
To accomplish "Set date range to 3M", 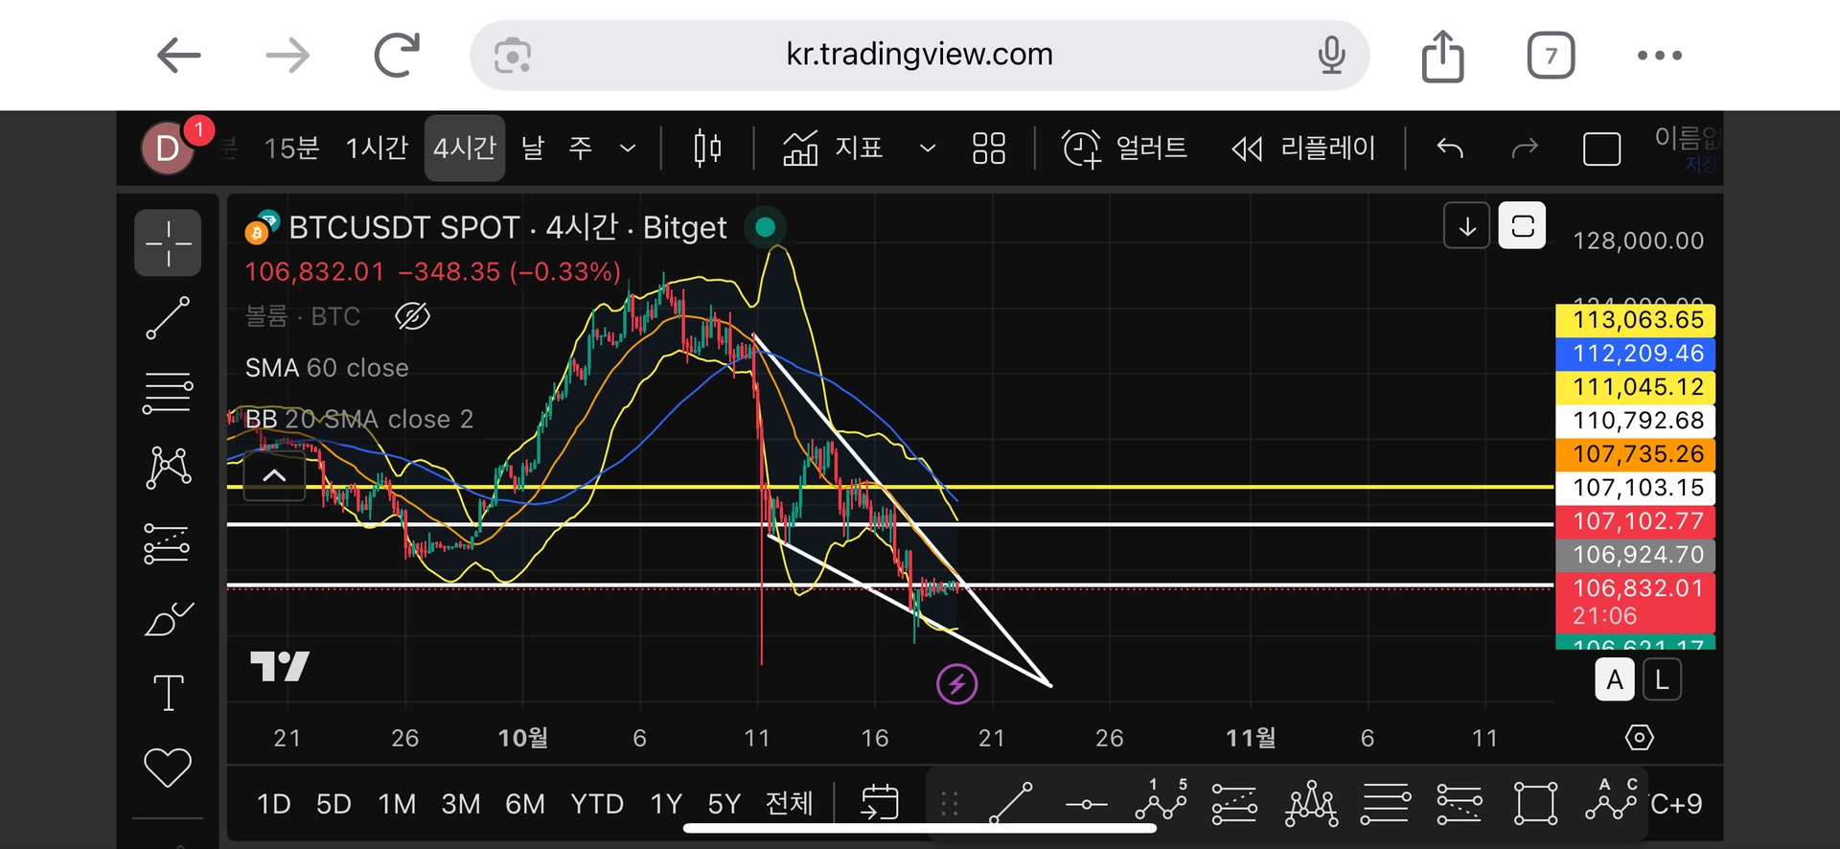I will [461, 804].
